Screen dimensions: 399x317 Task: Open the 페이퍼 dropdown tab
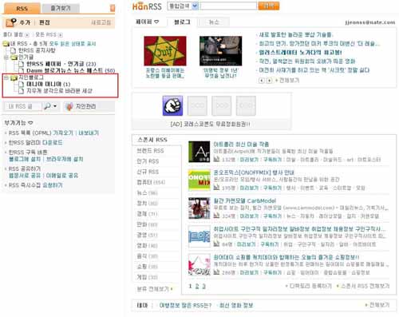147,22
